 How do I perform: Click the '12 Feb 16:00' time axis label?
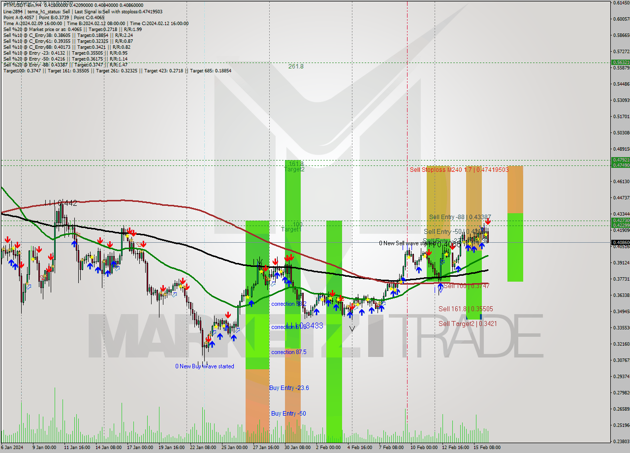point(455,448)
